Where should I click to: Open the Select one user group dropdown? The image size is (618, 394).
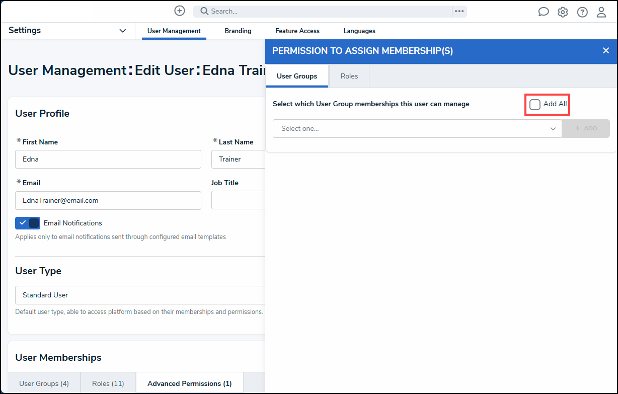417,128
